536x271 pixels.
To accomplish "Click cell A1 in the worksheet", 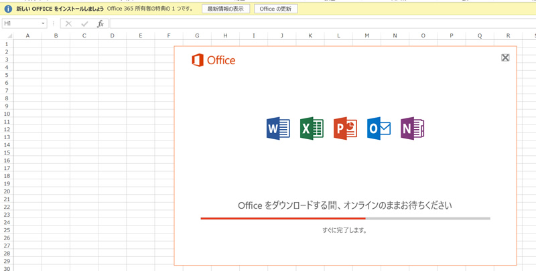I will click(27, 44).
